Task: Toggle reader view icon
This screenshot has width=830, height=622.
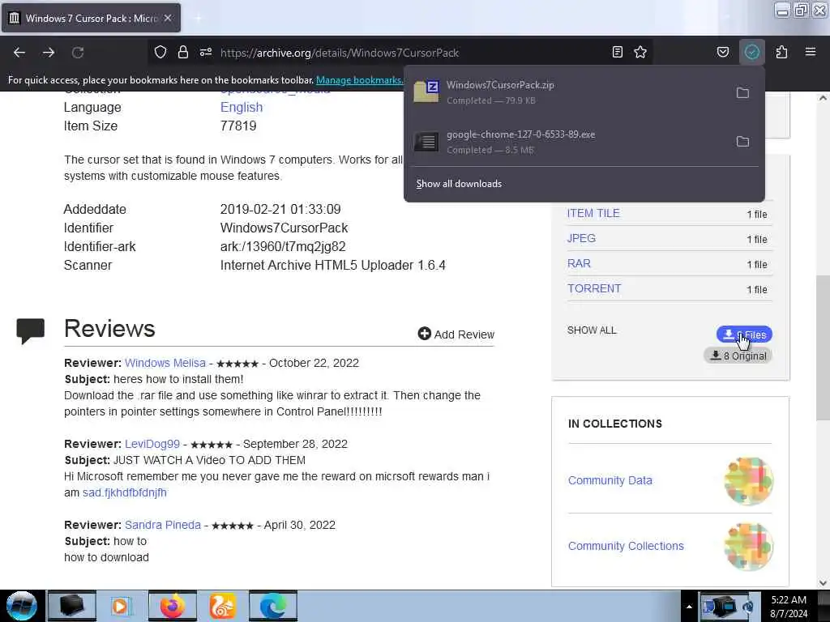Action: 617,52
